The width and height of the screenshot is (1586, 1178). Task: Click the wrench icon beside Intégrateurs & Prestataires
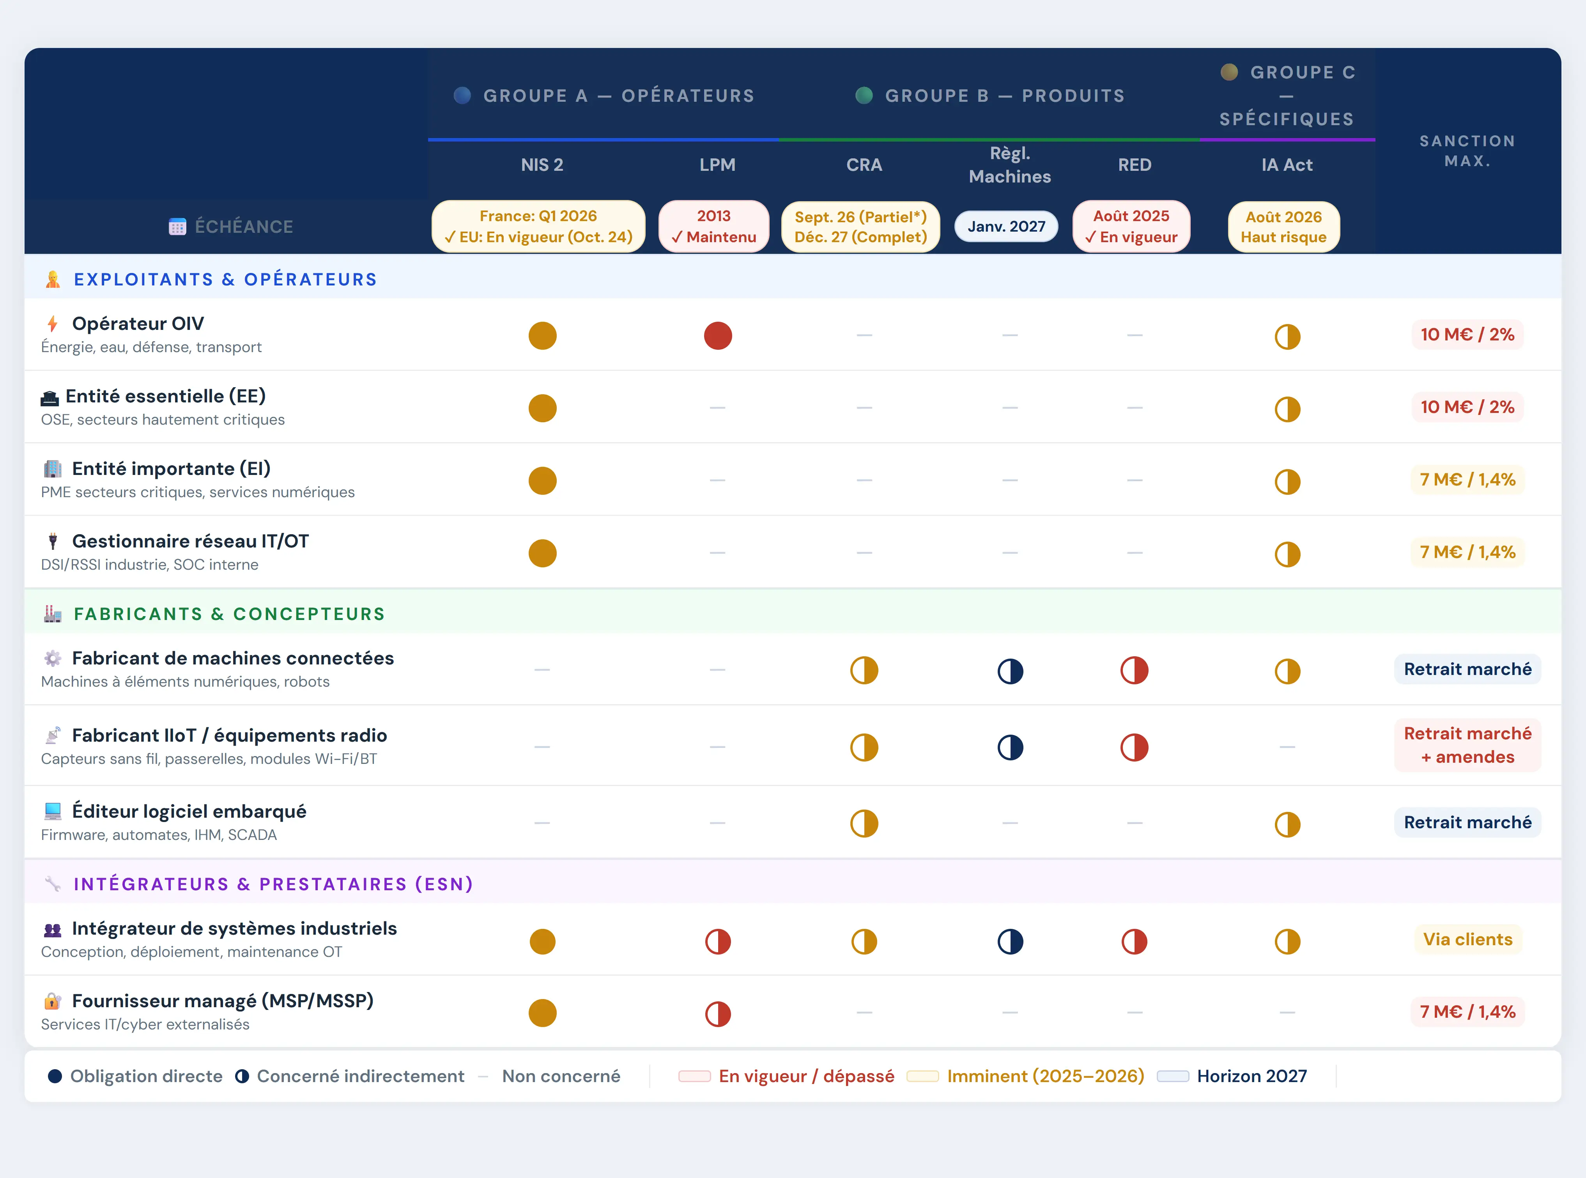pos(53,884)
